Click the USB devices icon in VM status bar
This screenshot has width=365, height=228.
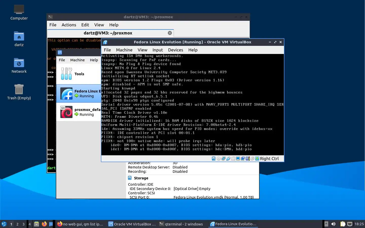[x=228, y=159]
